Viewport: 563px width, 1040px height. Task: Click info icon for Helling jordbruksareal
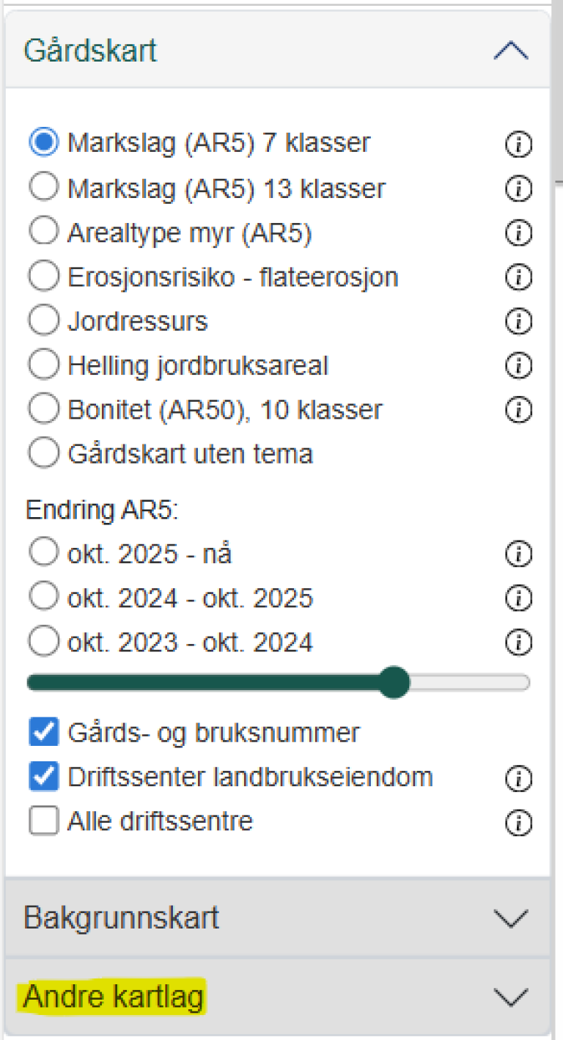(x=518, y=365)
